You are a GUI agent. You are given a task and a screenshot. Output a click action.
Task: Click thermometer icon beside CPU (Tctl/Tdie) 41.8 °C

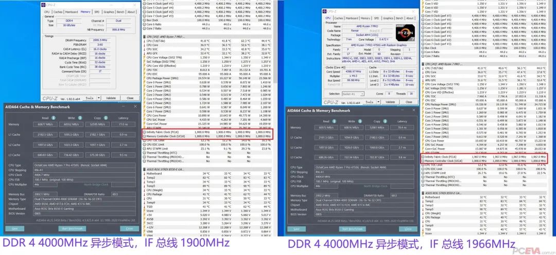(144, 41)
